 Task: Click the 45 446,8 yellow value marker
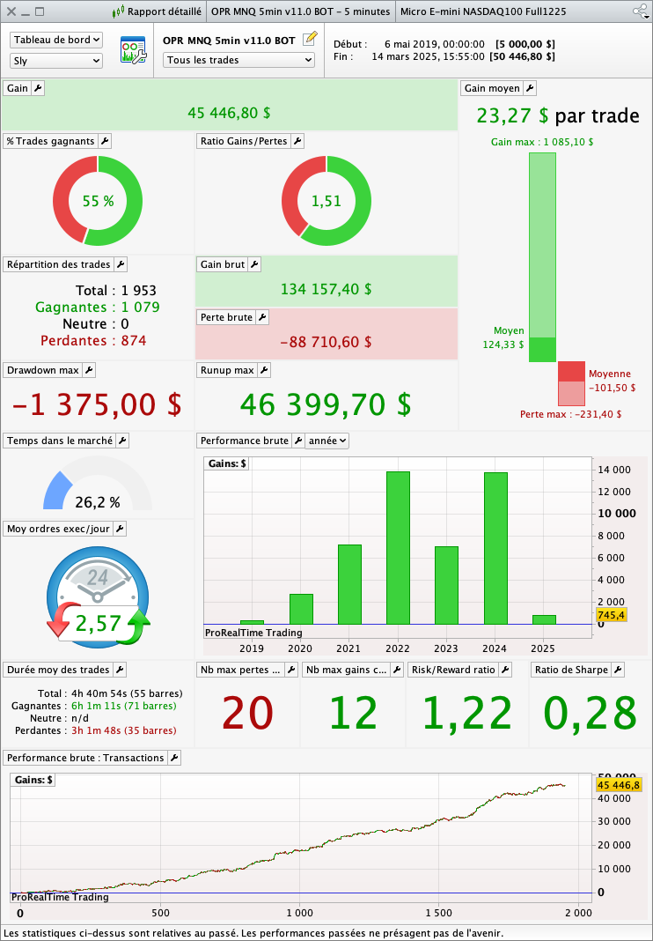point(619,785)
